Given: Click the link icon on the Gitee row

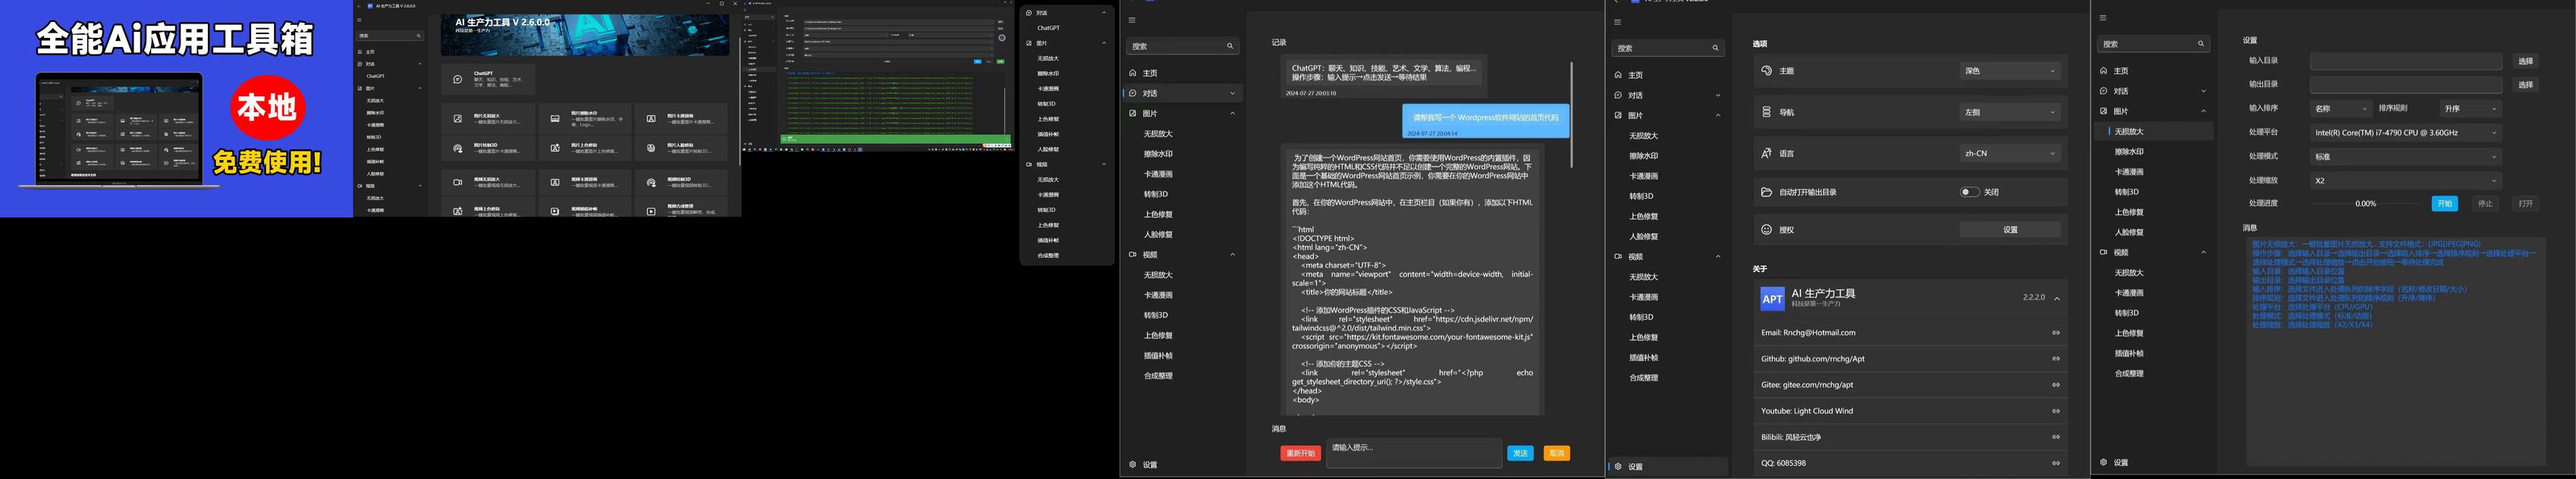Looking at the screenshot, I should [2056, 385].
